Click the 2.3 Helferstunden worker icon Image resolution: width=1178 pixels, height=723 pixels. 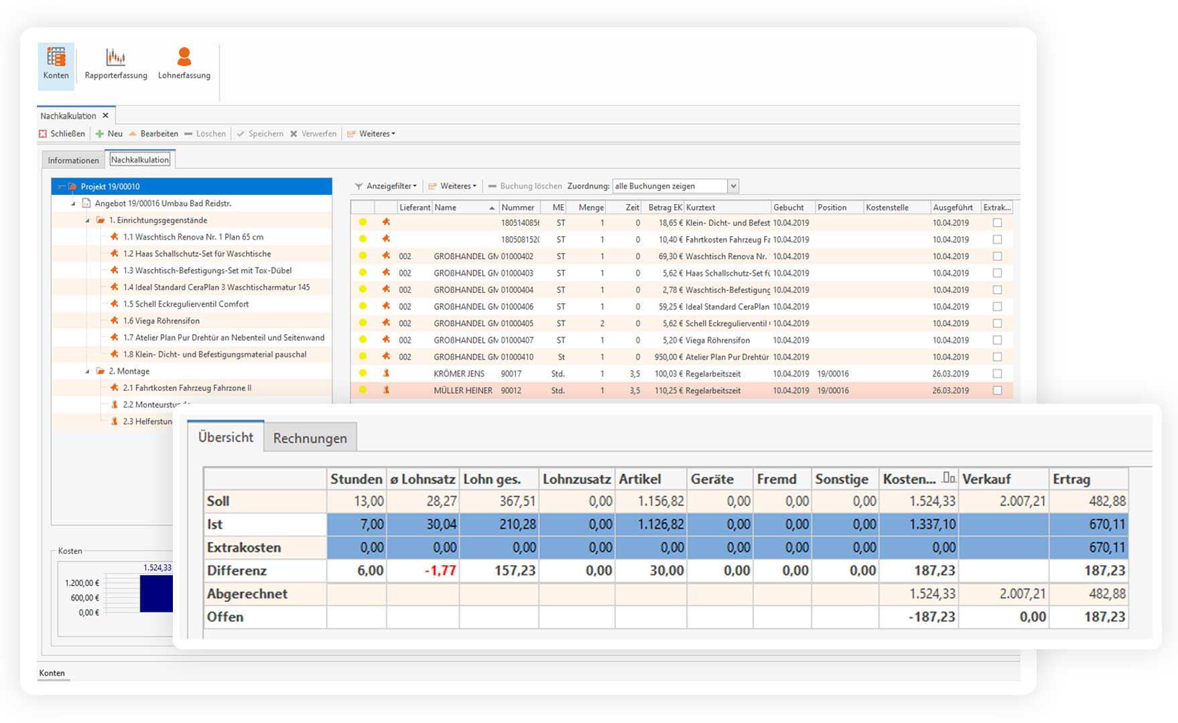pyautogui.click(x=115, y=421)
